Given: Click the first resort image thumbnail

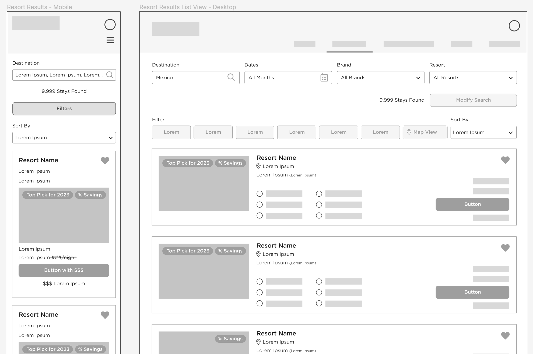Looking at the screenshot, I should [204, 188].
